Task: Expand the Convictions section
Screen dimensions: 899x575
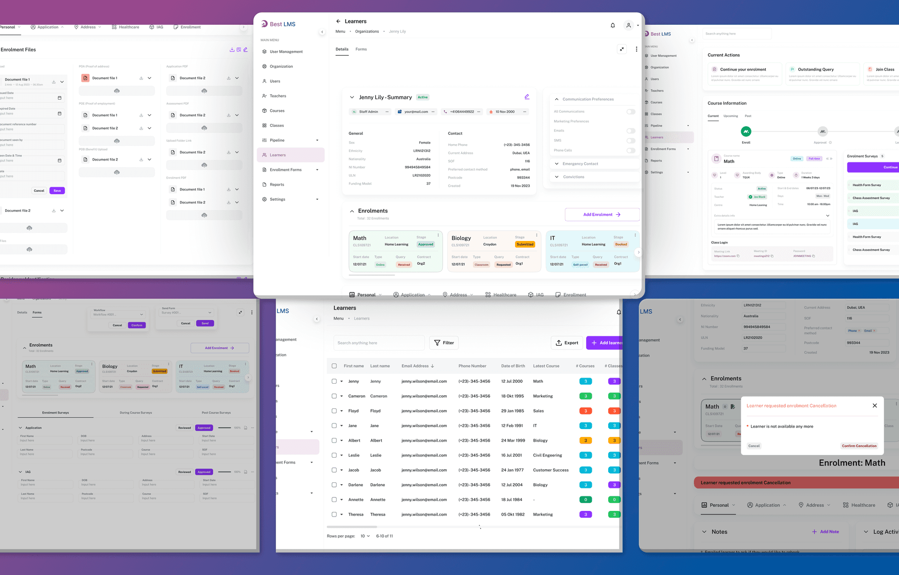Action: [x=556, y=177]
